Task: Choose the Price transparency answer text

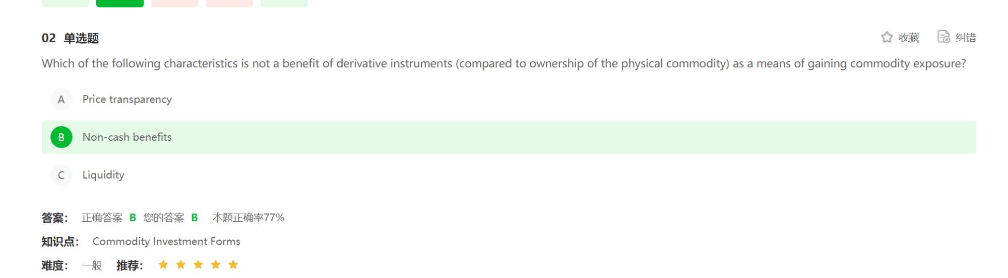Action: (127, 100)
